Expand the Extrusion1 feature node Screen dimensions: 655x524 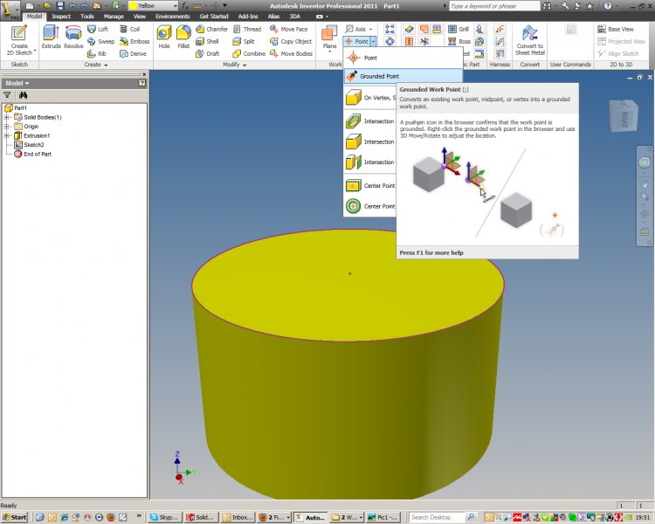pos(7,136)
